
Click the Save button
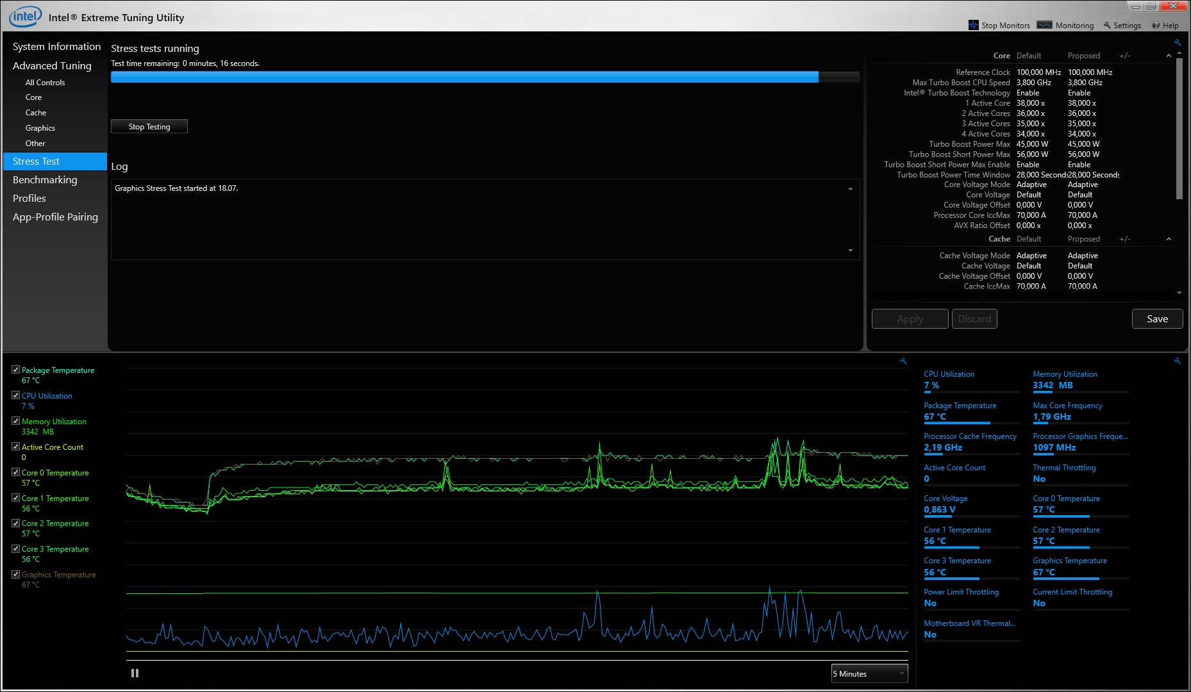click(x=1157, y=319)
